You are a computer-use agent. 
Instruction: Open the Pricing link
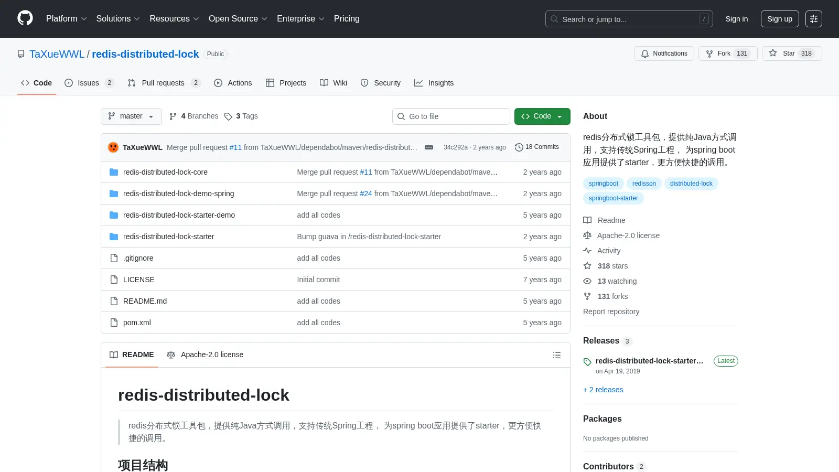(x=347, y=19)
